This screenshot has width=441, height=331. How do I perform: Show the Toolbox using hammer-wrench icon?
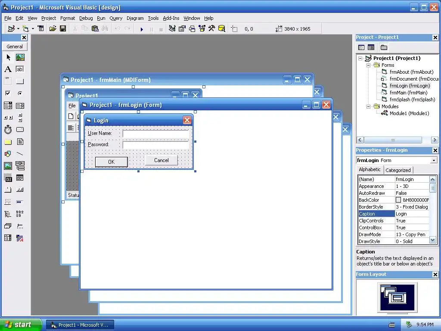(212, 28)
